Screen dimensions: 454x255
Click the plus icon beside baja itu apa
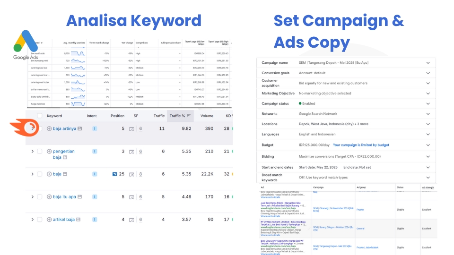point(49,197)
